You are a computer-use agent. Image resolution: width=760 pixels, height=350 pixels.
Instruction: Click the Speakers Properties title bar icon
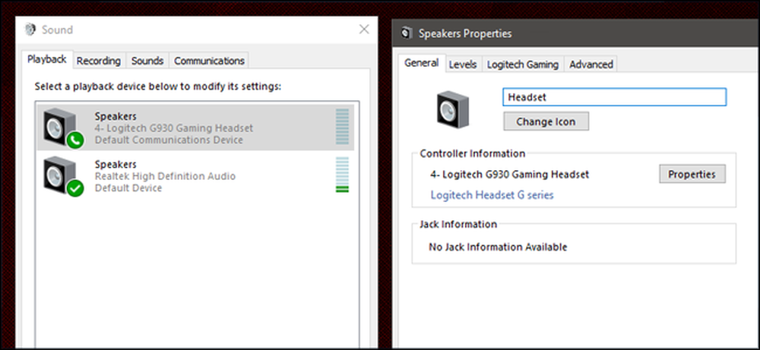[407, 33]
